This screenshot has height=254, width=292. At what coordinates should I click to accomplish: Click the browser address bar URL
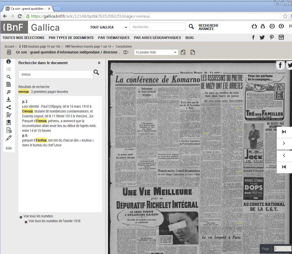91,16
